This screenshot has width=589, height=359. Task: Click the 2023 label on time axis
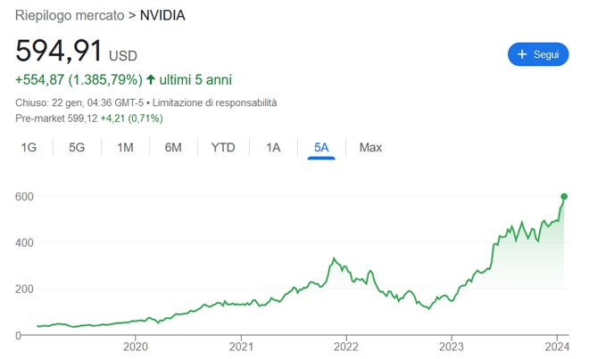[x=452, y=347]
